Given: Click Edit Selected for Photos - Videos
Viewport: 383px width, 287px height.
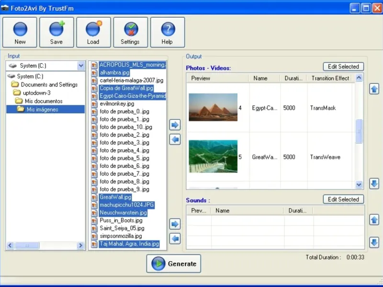Looking at the screenshot, I should pyautogui.click(x=343, y=66).
